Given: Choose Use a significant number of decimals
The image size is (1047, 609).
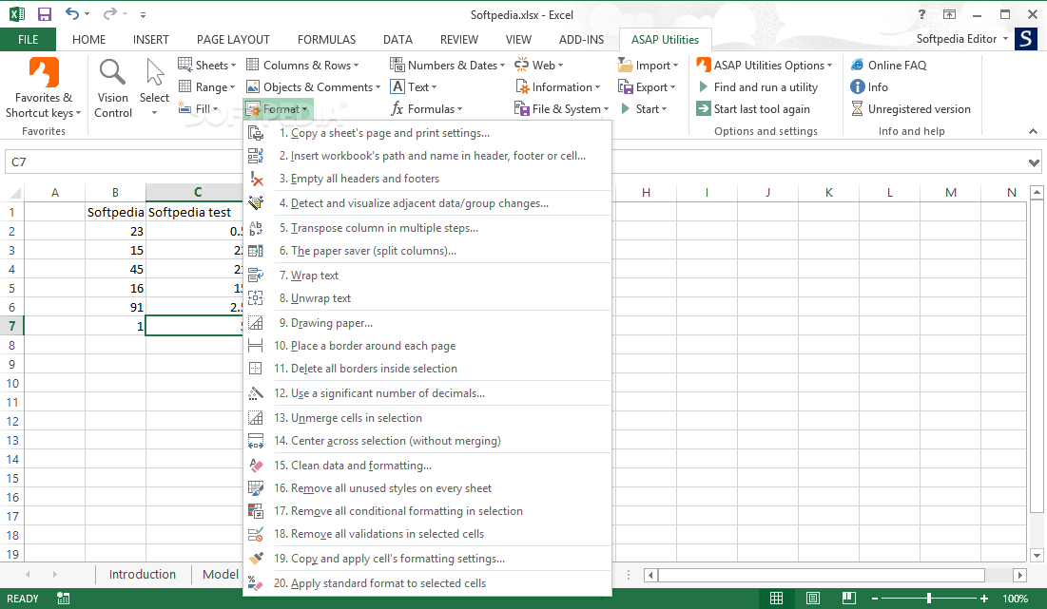Looking at the screenshot, I should pyautogui.click(x=427, y=393).
